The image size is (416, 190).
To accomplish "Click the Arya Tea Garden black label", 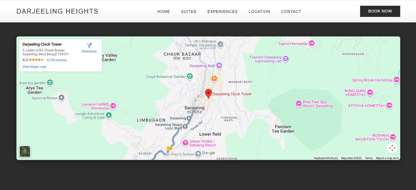I will coord(35,90).
